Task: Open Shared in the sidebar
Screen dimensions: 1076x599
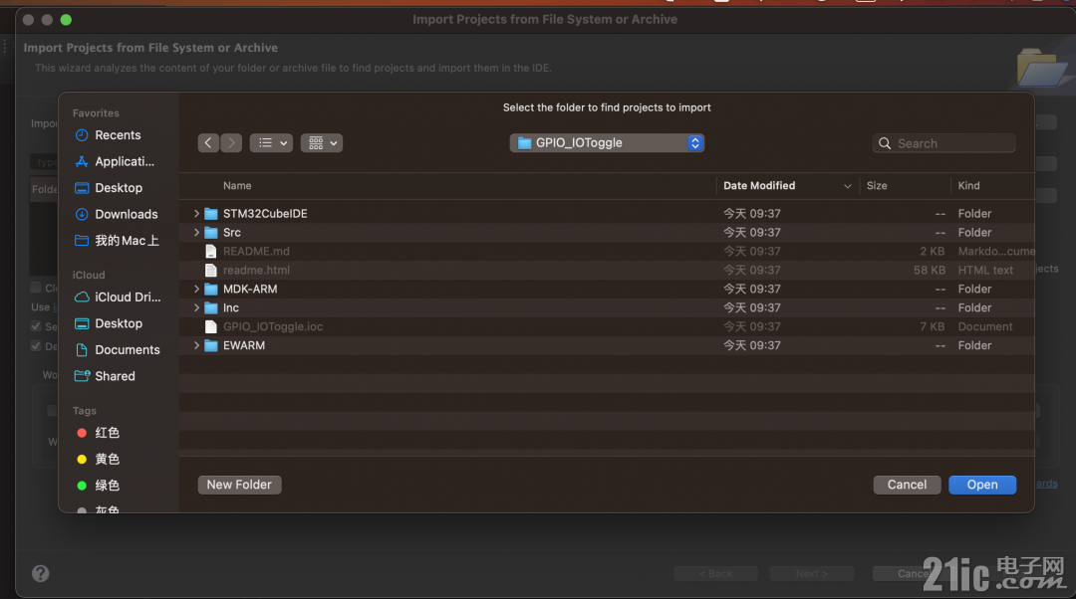Action: click(115, 376)
